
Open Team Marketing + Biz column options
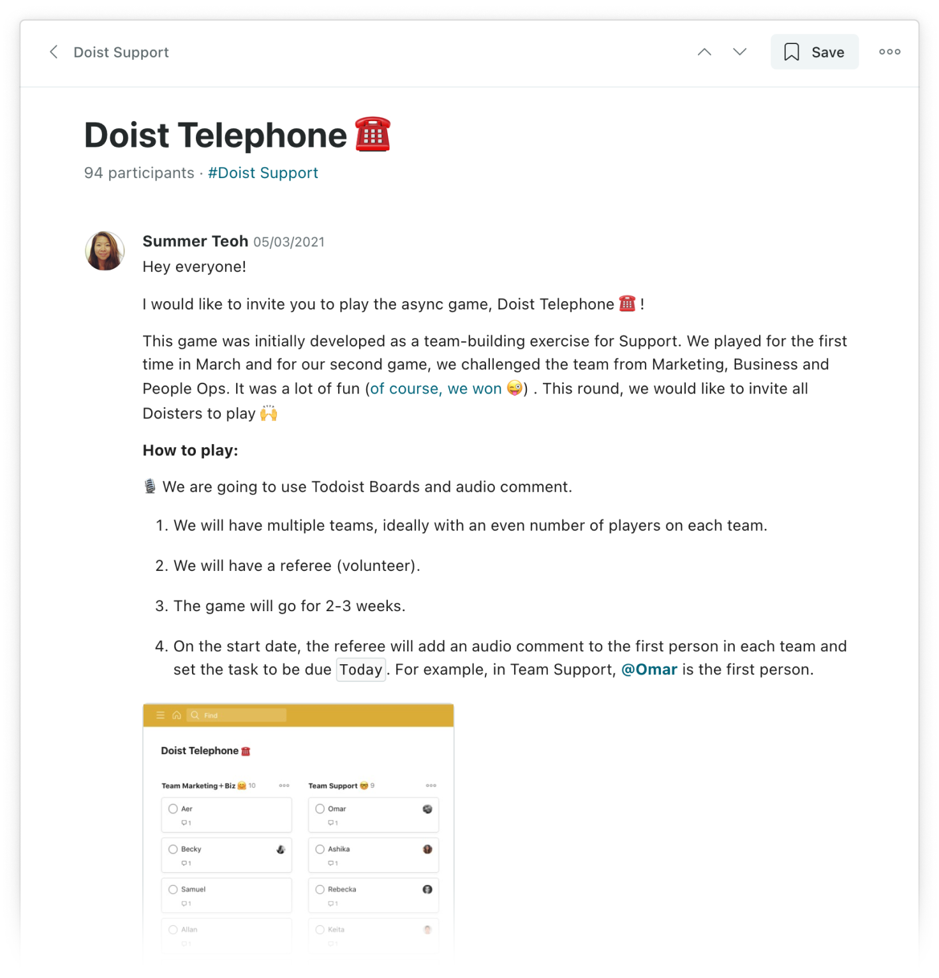[x=284, y=786]
